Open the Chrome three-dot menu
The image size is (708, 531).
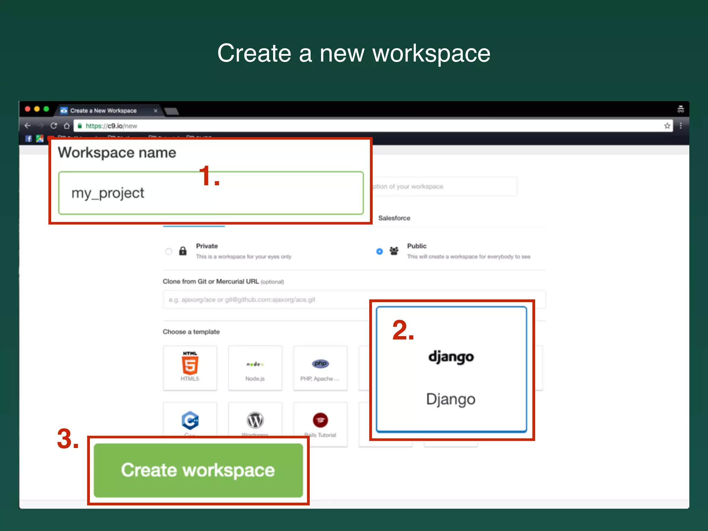pyautogui.click(x=681, y=126)
